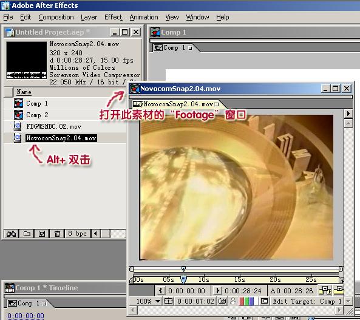The width and height of the screenshot is (360, 320).
Task: Click the Adobe After Effects application icon
Action: [x=5, y=5]
